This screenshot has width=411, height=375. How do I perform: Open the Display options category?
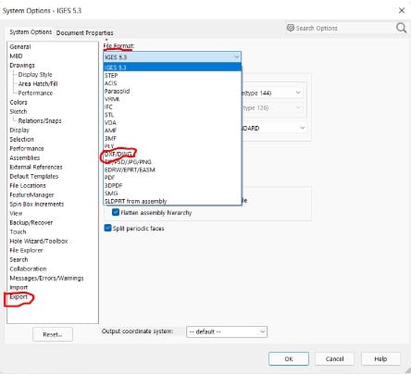tap(19, 131)
